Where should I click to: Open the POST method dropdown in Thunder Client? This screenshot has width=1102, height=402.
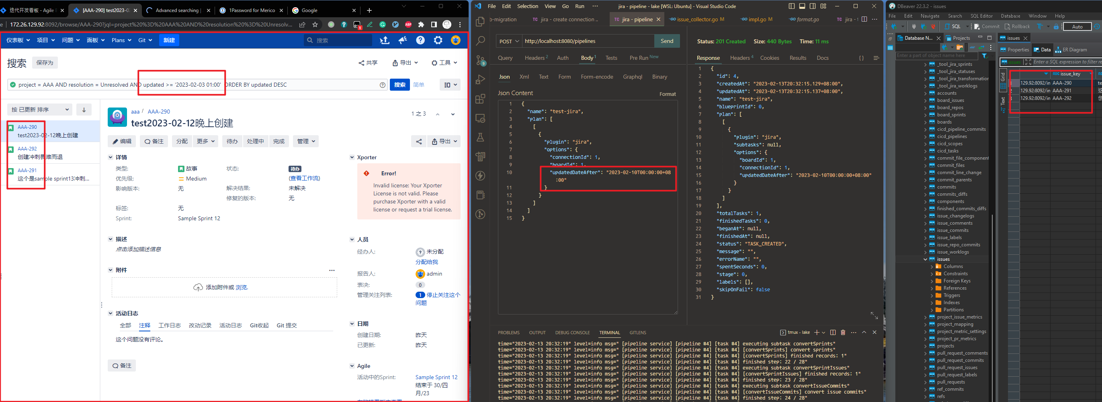coord(509,41)
